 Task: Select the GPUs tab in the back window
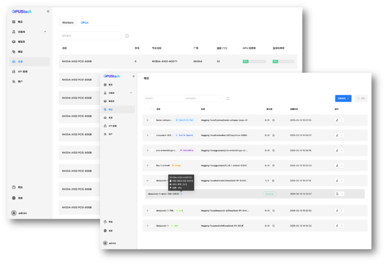pos(84,22)
